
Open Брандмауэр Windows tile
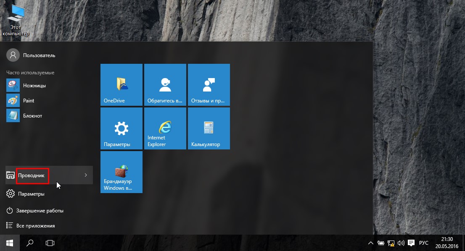coord(122,172)
